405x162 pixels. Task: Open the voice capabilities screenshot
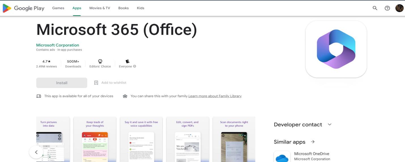[x=141, y=139]
